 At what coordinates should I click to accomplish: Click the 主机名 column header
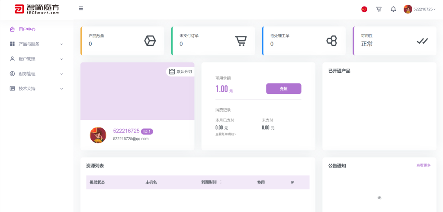(x=151, y=182)
